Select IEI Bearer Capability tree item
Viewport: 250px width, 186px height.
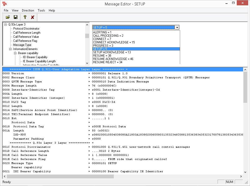[x=35, y=57]
